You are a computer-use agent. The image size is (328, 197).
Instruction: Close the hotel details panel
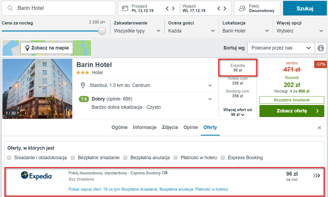(319, 128)
